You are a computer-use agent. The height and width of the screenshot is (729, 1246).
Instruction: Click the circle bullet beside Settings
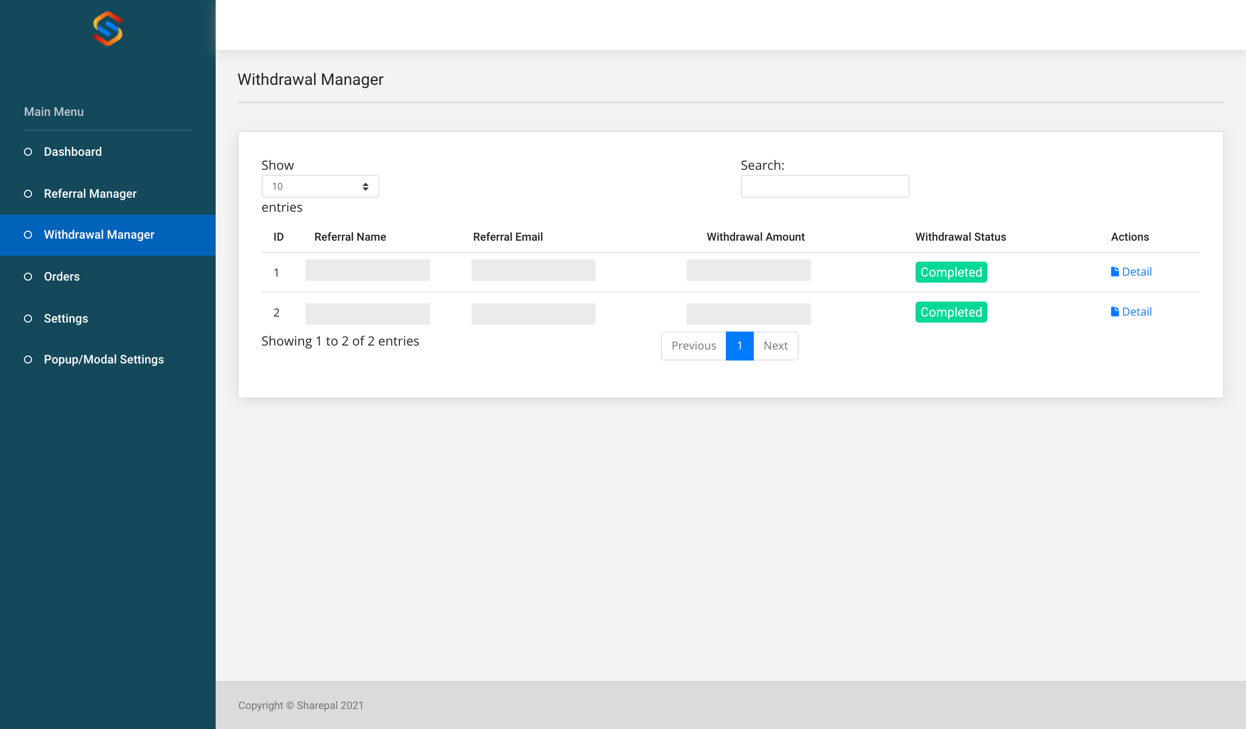click(x=28, y=319)
